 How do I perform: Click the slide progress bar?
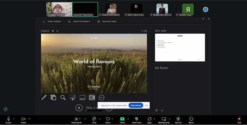pyautogui.click(x=94, y=111)
